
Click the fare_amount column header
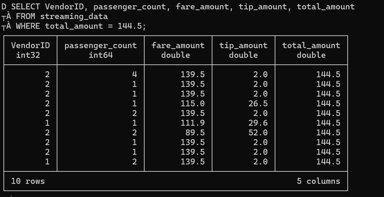(178, 45)
